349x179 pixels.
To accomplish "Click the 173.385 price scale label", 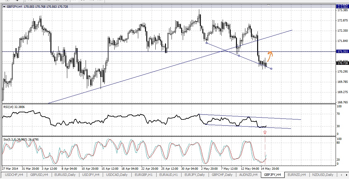I will (x=342, y=10).
